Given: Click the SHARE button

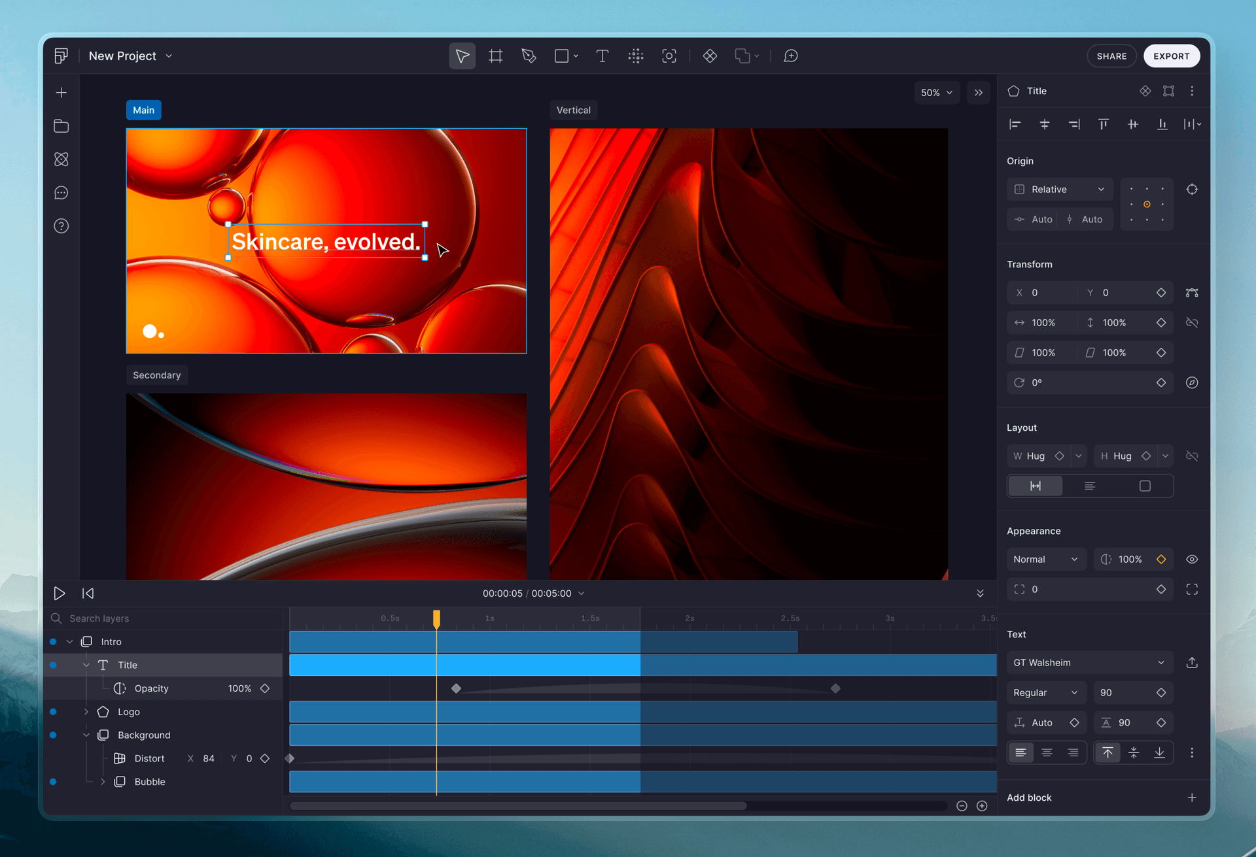Looking at the screenshot, I should click(x=1111, y=56).
